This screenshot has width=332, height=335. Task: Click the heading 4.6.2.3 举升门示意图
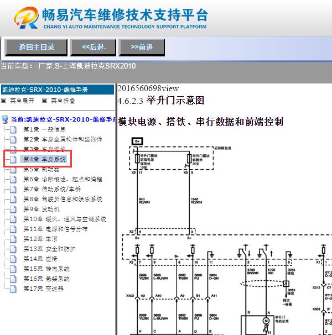coord(160,101)
